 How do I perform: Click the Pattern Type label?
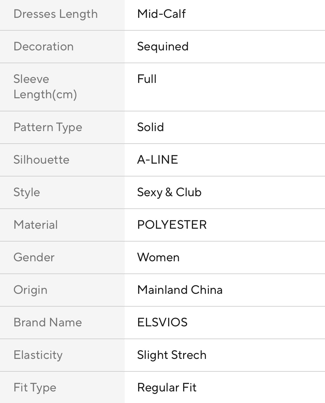[48, 127]
